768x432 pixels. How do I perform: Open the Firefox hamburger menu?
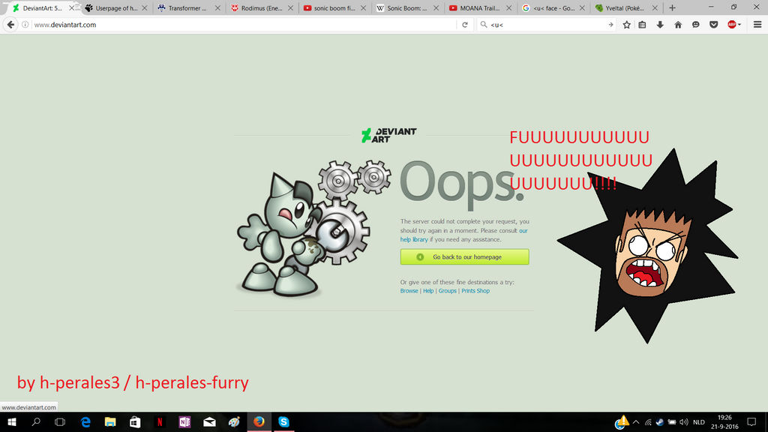pyautogui.click(x=758, y=24)
